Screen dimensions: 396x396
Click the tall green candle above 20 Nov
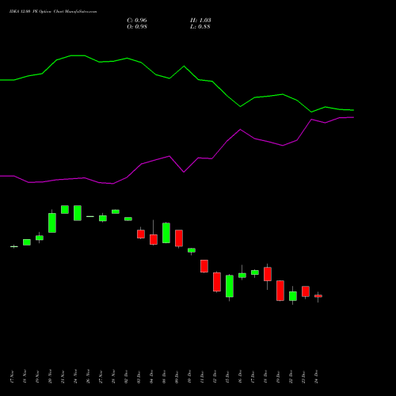pos(52,223)
